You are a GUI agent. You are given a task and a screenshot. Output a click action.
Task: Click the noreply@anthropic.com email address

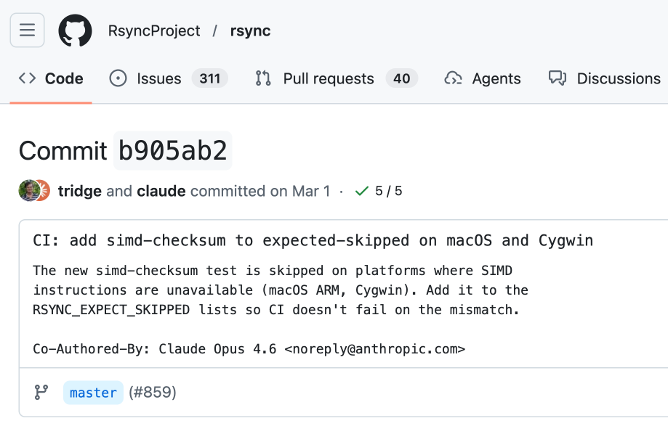(x=374, y=349)
